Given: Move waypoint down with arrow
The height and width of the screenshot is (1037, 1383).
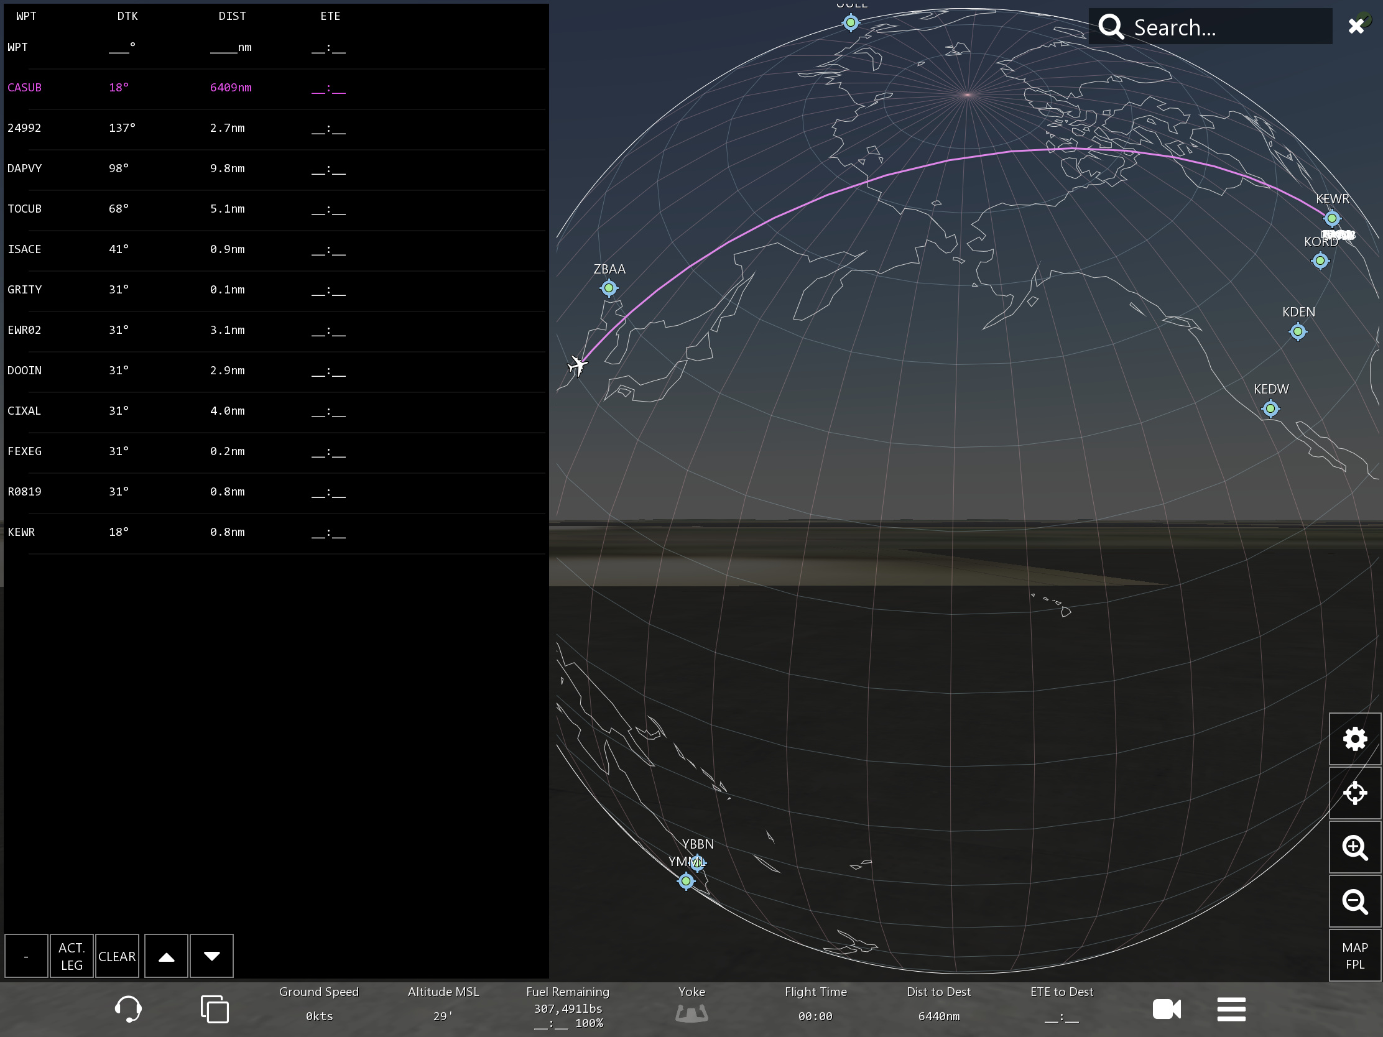Looking at the screenshot, I should point(211,956).
